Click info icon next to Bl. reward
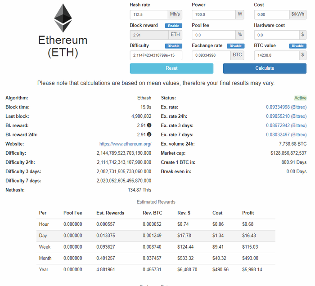This screenshot has height=286, width=315. [149, 125]
